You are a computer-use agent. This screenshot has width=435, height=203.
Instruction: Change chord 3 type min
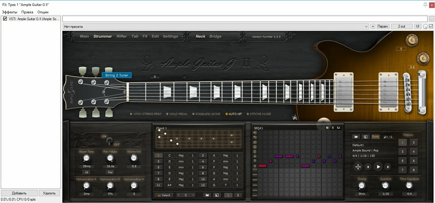[x=181, y=162]
